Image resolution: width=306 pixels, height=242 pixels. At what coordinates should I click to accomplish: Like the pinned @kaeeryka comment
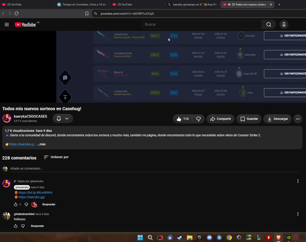click(16, 204)
